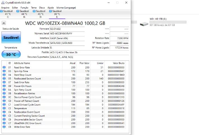Click the CrystalDiskInfo app icon in title bar
The width and height of the screenshot is (199, 135).
(x=3, y=3)
